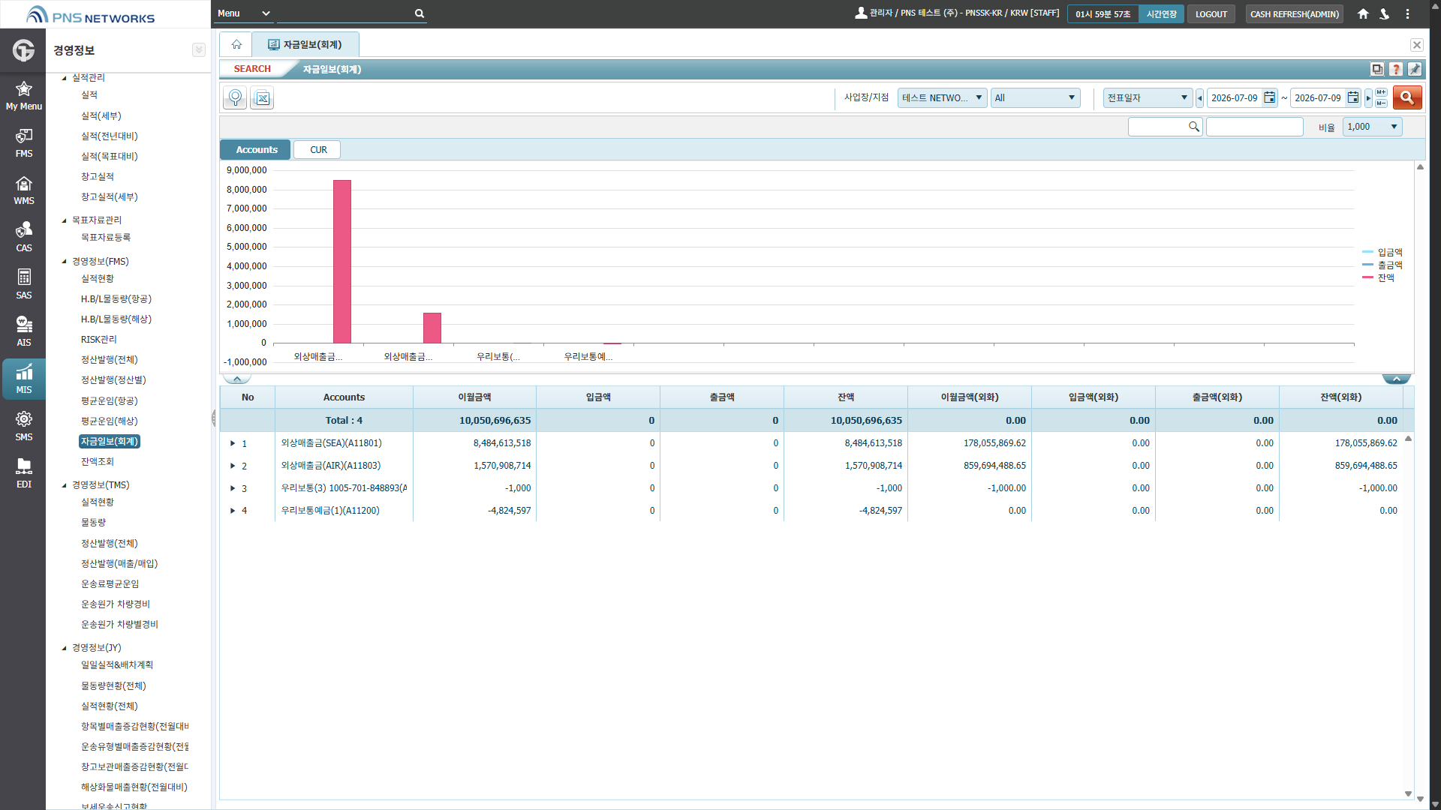Open the 전표일자 date type dropdown
1441x810 pixels.
(x=1148, y=97)
